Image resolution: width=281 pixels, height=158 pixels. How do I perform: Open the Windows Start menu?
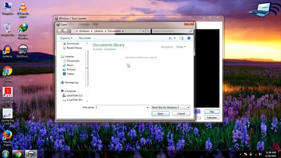(x=5, y=154)
